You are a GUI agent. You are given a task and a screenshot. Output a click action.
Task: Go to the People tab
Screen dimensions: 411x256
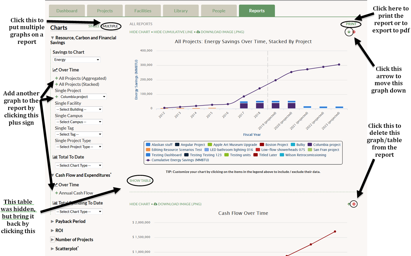pos(219,11)
